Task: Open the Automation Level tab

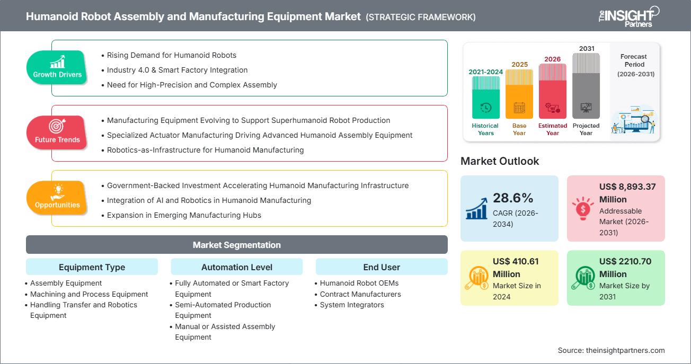Action: click(x=236, y=267)
